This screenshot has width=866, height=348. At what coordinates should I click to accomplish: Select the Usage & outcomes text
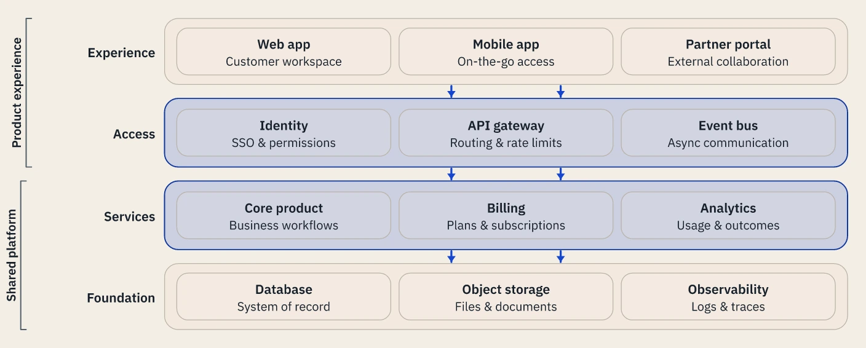pyautogui.click(x=728, y=225)
